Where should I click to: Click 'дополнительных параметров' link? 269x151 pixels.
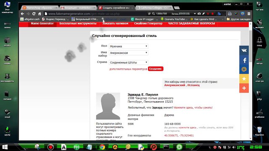[x=128, y=69]
